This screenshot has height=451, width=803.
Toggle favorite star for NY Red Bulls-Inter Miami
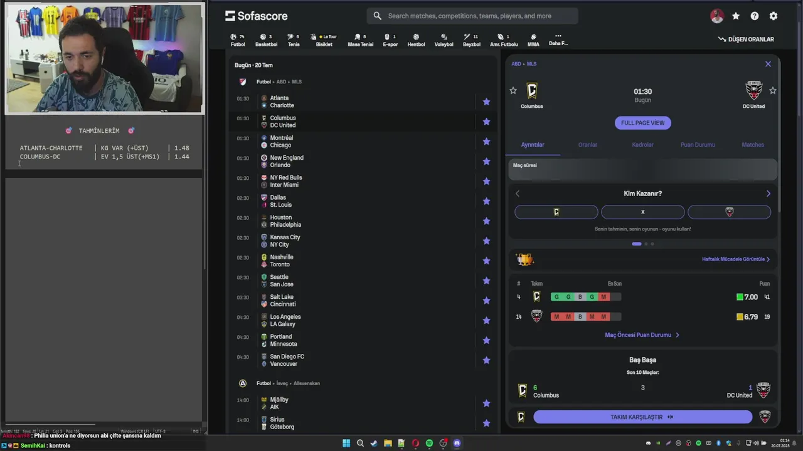coord(486,181)
